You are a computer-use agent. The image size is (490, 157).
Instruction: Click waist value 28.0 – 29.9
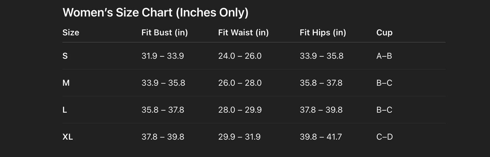240,110
